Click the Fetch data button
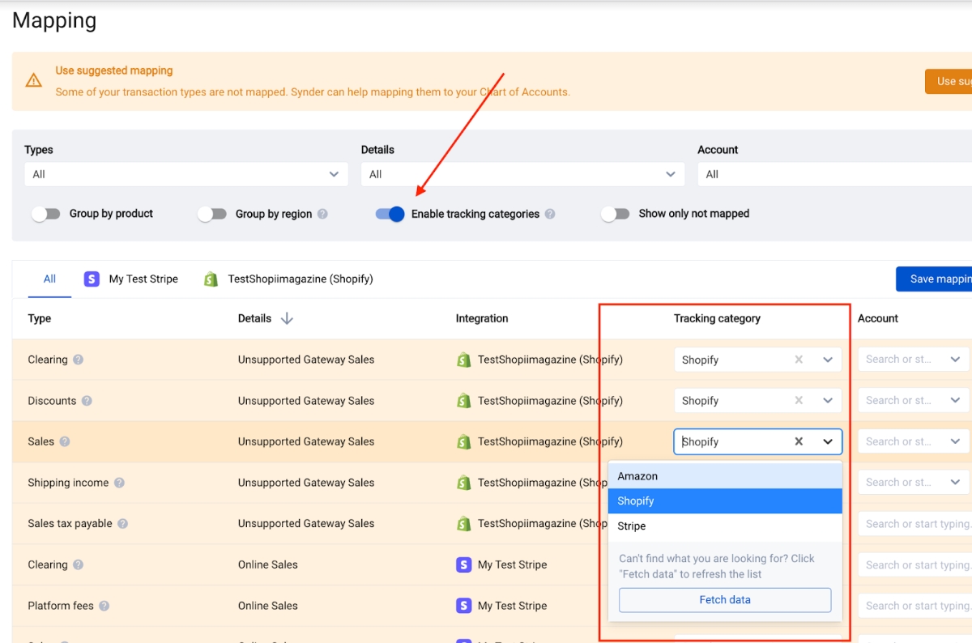Viewport: 972px width, 643px height. tap(724, 599)
